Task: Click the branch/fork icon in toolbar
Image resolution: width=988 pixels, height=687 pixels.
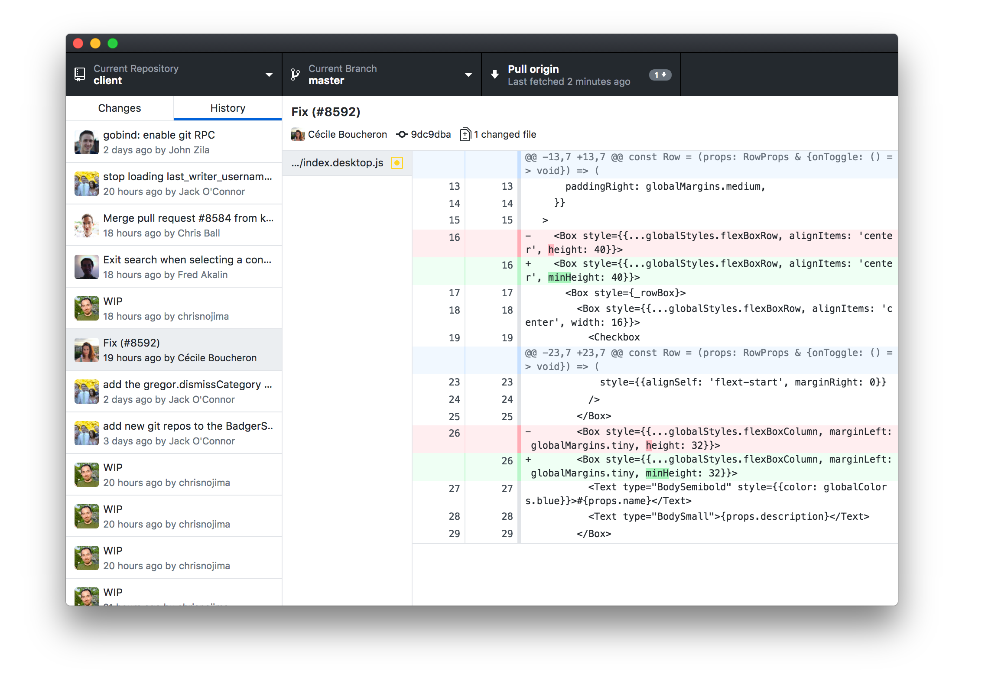Action: pyautogui.click(x=295, y=75)
